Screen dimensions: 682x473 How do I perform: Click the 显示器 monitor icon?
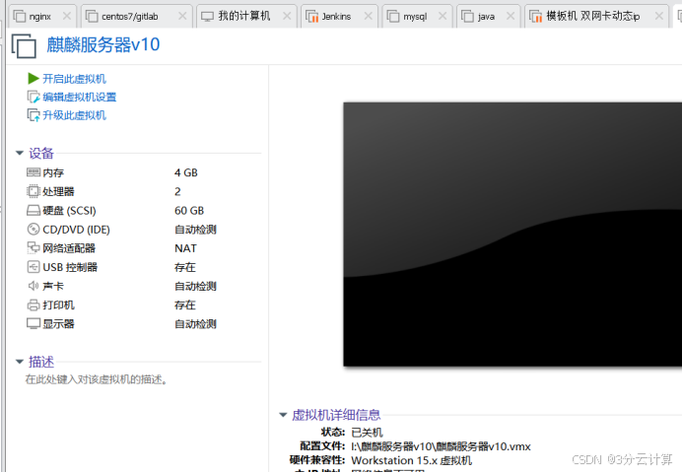click(x=34, y=324)
